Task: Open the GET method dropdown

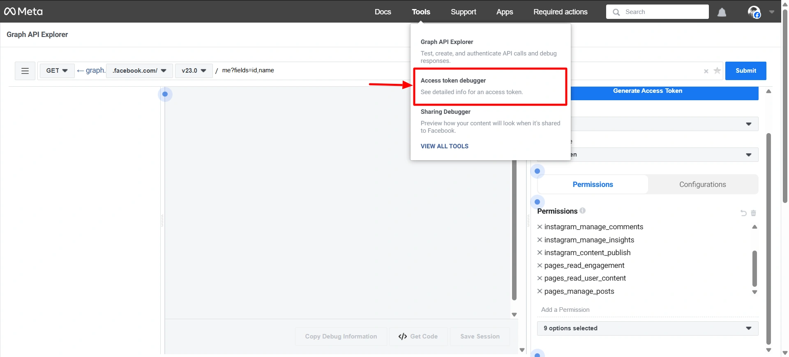Action: pyautogui.click(x=57, y=71)
